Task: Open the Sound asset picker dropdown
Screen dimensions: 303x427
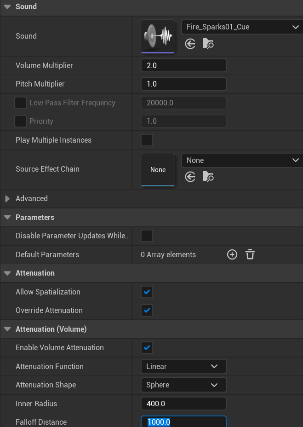Action: (242, 27)
